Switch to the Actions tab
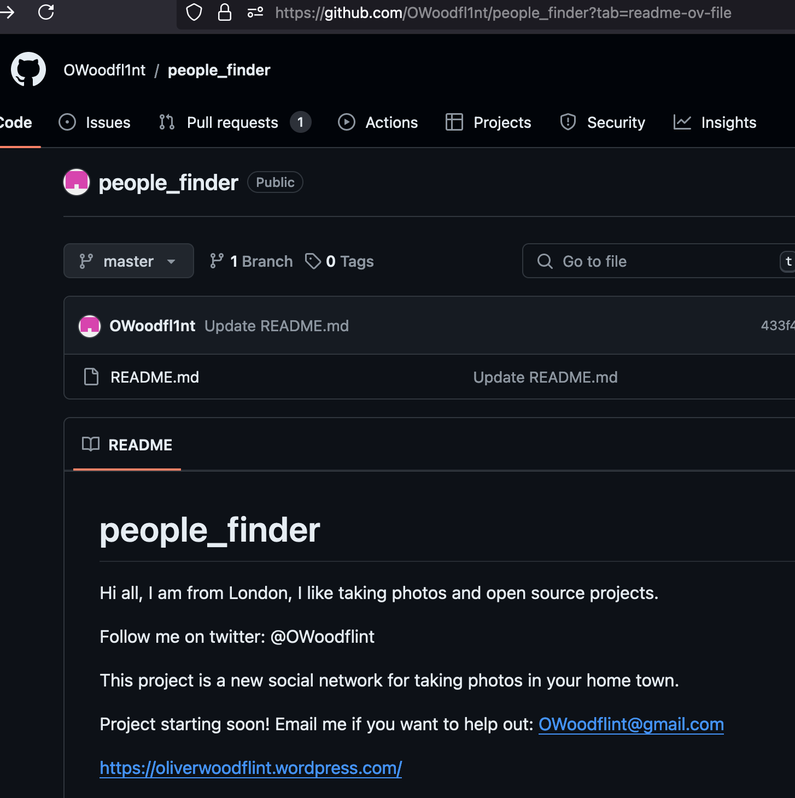The width and height of the screenshot is (795, 798). coord(378,122)
